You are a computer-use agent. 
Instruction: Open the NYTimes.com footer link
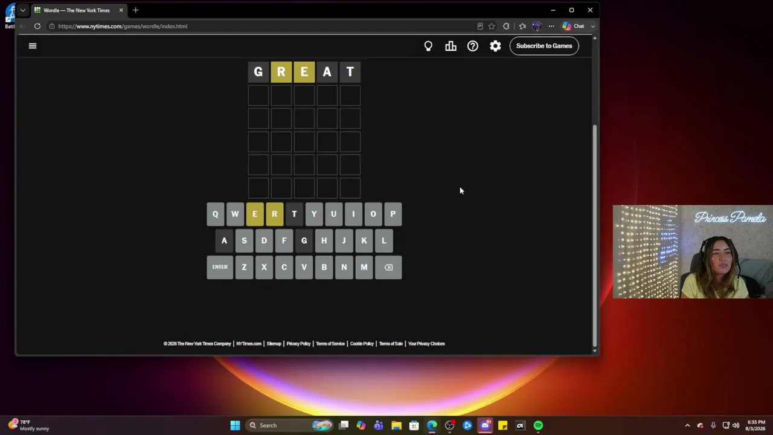pos(249,344)
